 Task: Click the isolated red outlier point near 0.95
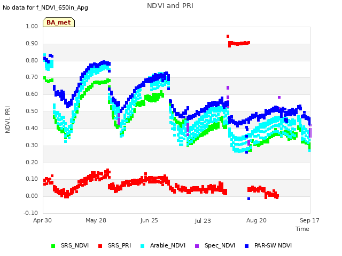pyautogui.click(x=228, y=36)
